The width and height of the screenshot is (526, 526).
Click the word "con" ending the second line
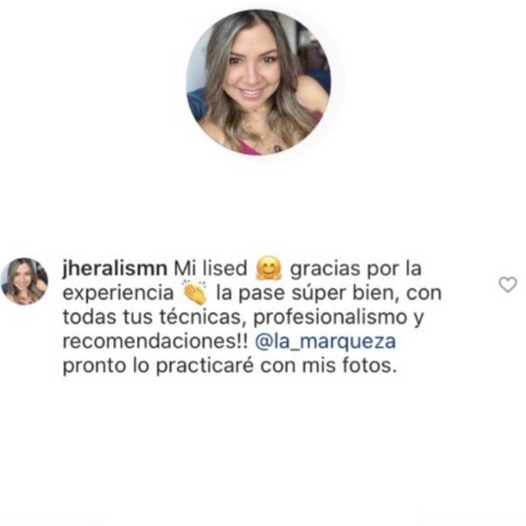[424, 294]
